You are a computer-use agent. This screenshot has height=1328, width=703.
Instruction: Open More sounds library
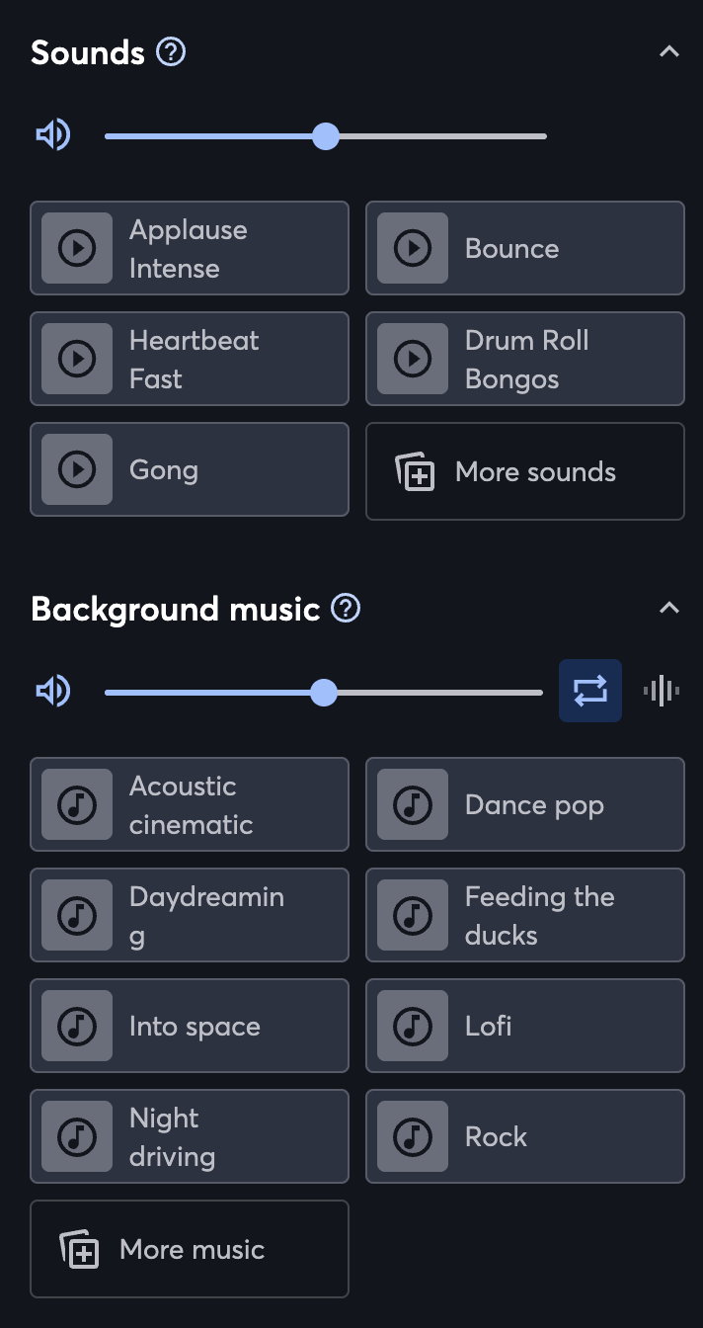pyautogui.click(x=524, y=471)
